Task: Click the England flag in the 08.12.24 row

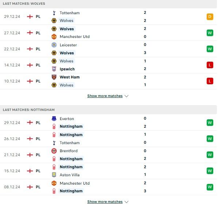Action: 30,187
